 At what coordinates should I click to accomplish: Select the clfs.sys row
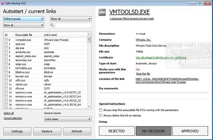pyautogui.click(x=46, y=88)
